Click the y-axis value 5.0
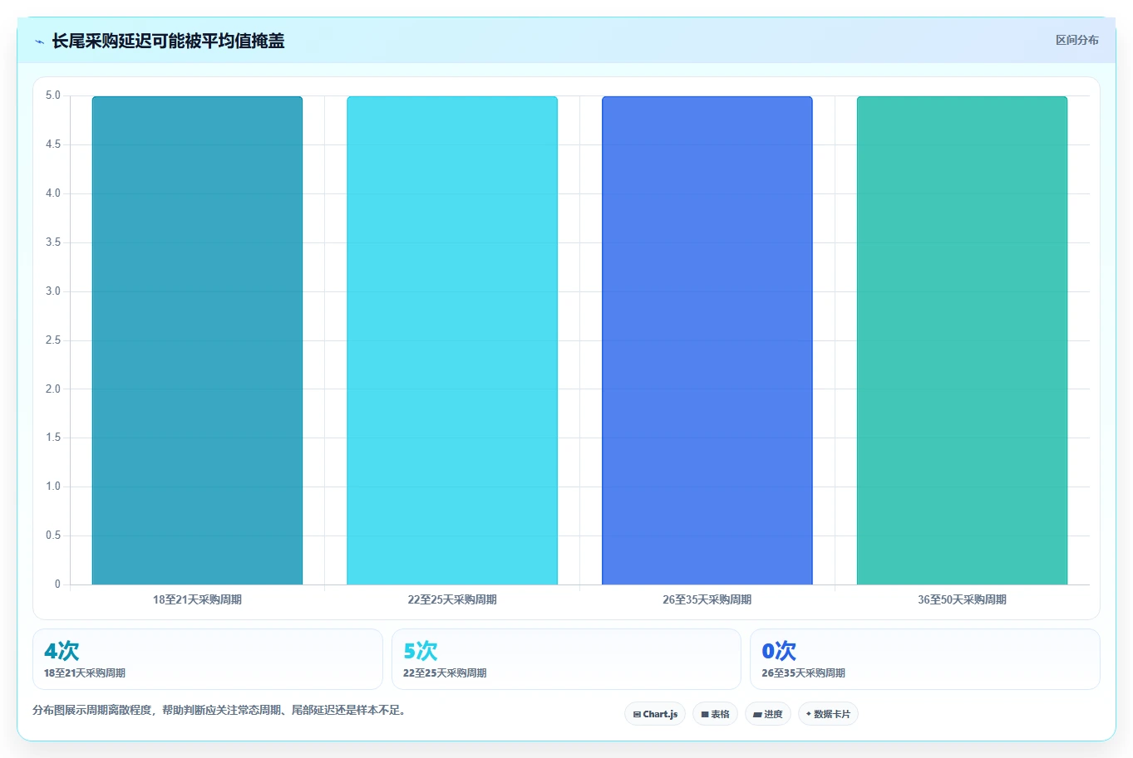Viewport: 1133px width, 758px height. coord(53,95)
